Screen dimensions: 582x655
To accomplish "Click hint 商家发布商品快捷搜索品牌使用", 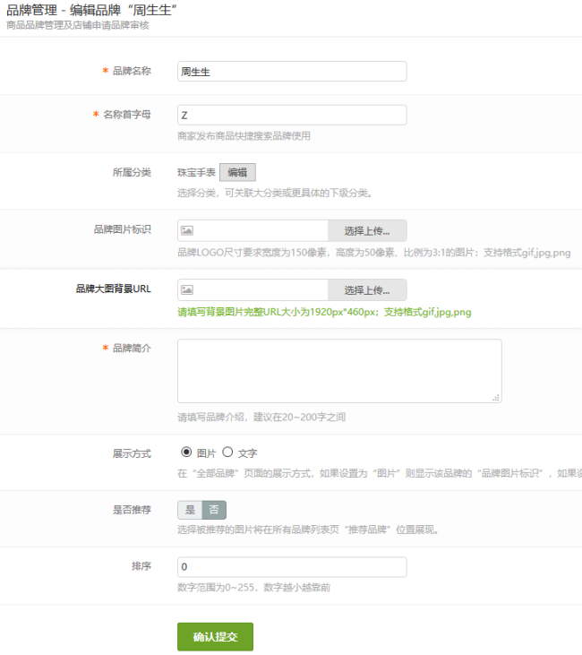I will [x=244, y=136].
